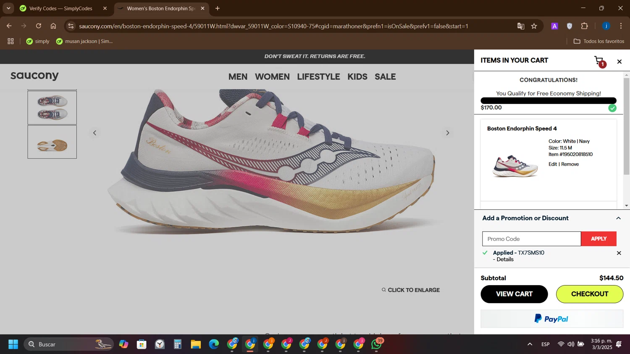Edit the Boston Endorphin Speed 4 item
The image size is (630, 354).
[x=552, y=164]
